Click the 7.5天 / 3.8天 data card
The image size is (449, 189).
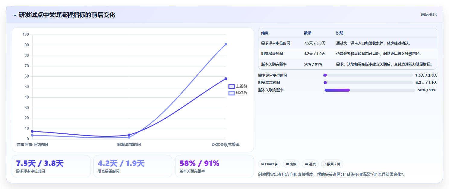tap(51, 166)
